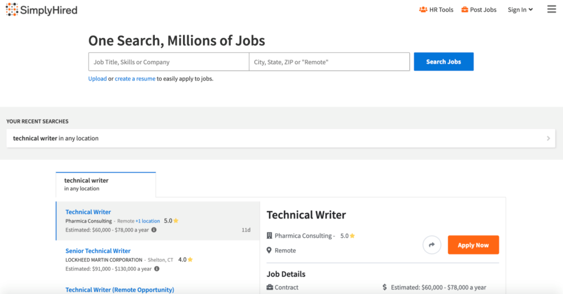Click the Search Jobs button

coord(444,62)
